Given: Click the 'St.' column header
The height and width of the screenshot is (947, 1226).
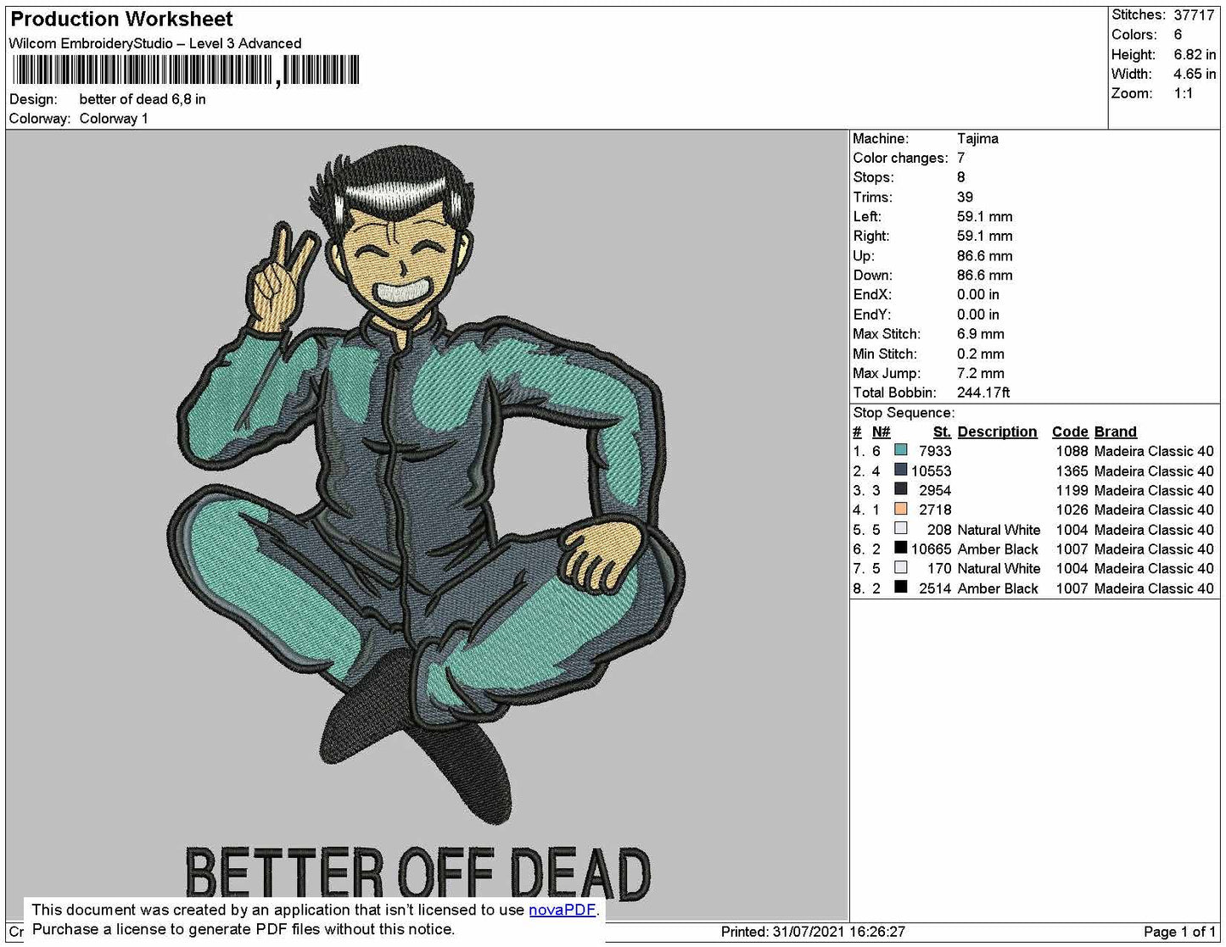Looking at the screenshot, I should pos(942,432).
